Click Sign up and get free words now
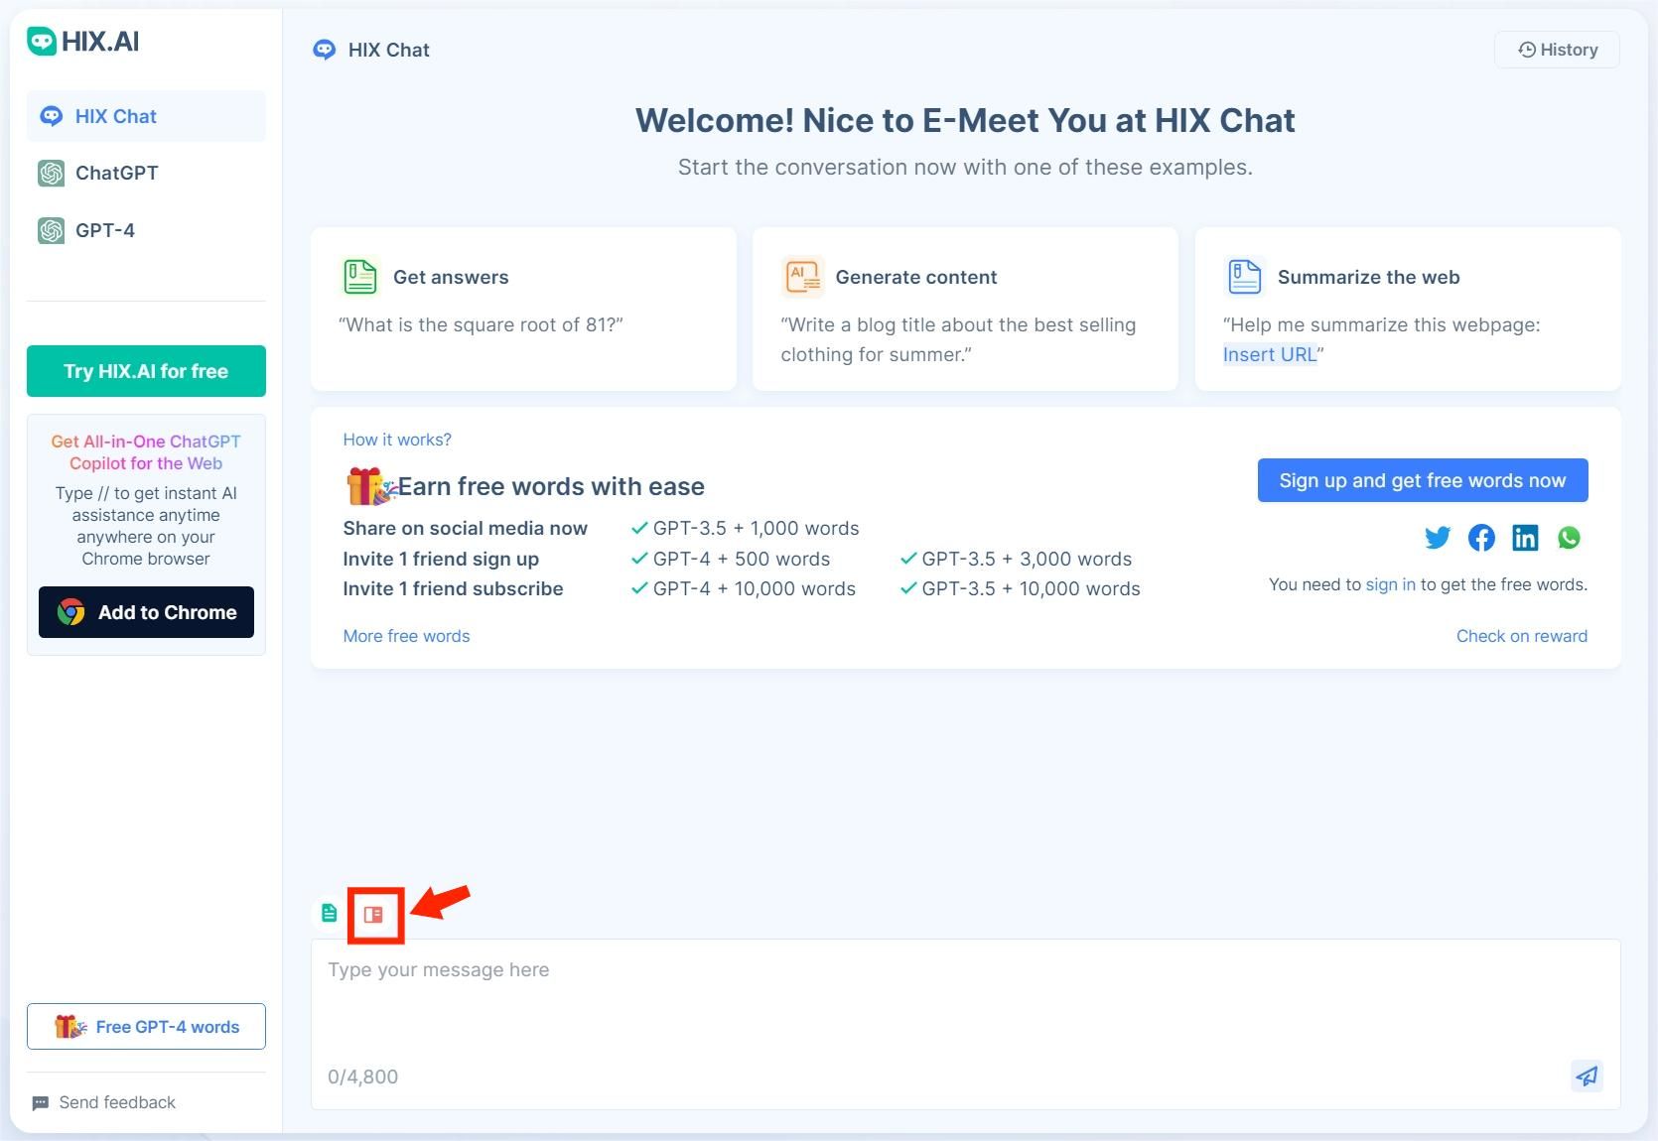This screenshot has width=1658, height=1141. (x=1423, y=480)
